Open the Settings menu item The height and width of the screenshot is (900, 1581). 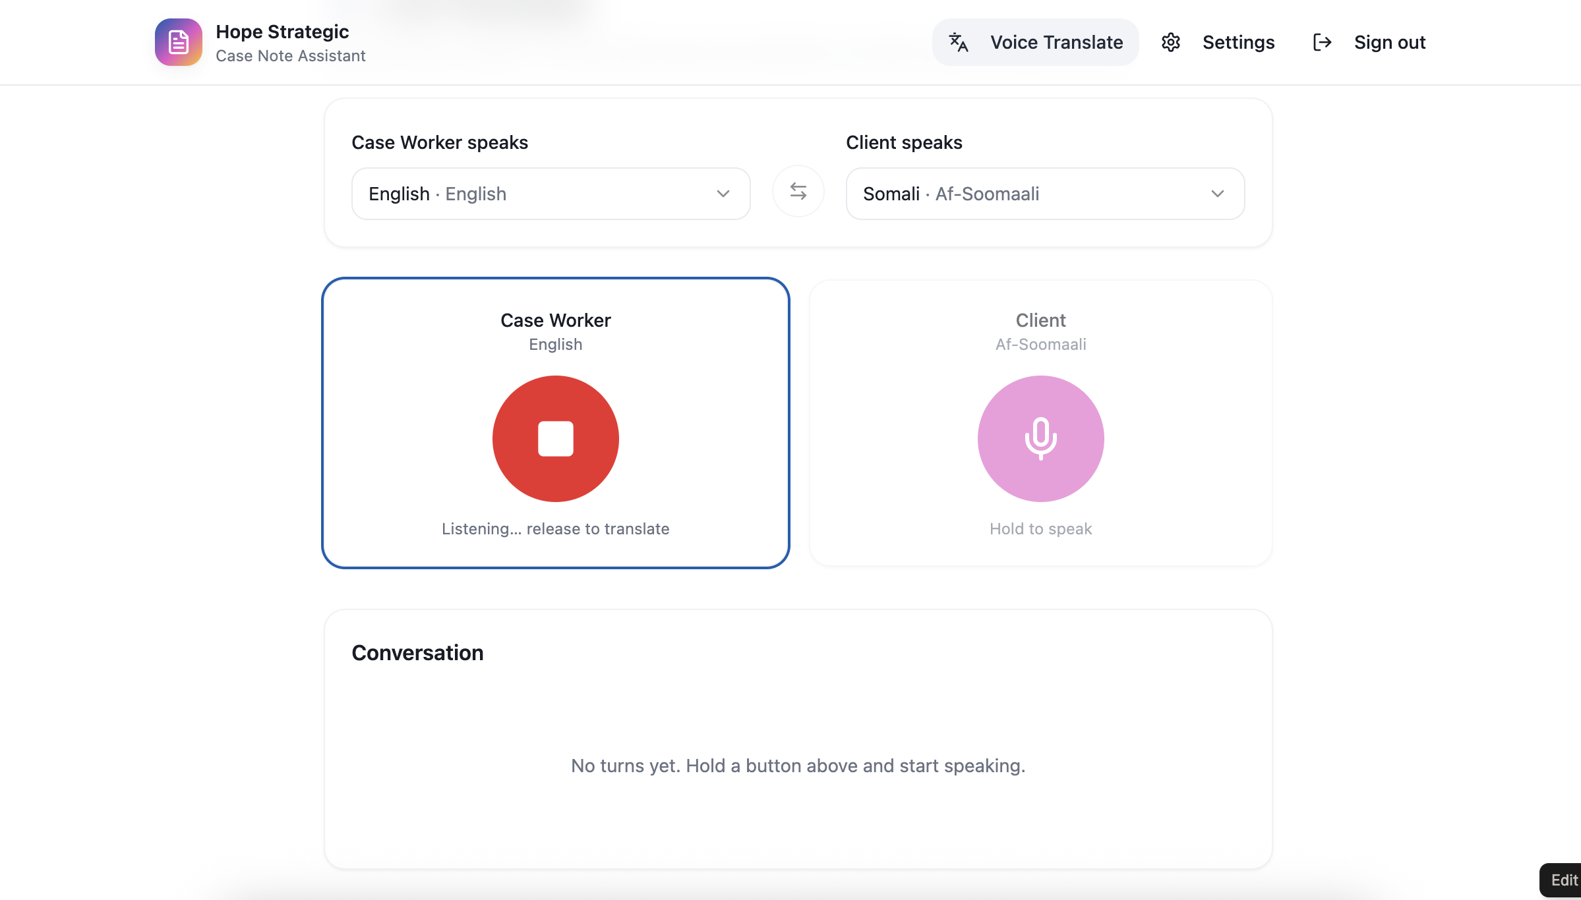coord(1238,42)
